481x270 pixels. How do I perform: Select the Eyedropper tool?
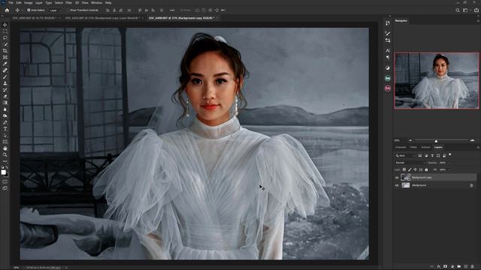(5, 64)
